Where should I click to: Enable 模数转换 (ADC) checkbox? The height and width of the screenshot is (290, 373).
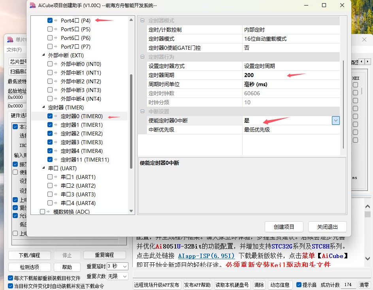coord(43,211)
